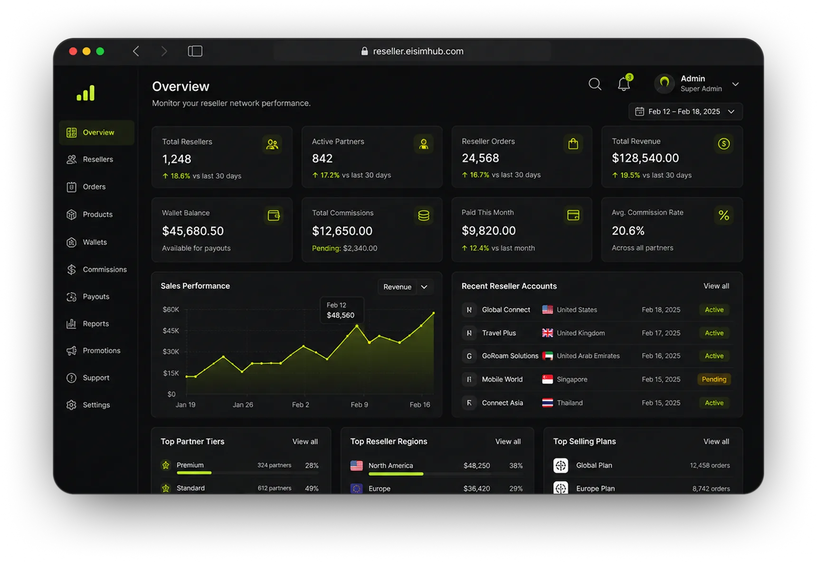Click the reseller.eisimhub.com address bar

coord(412,51)
